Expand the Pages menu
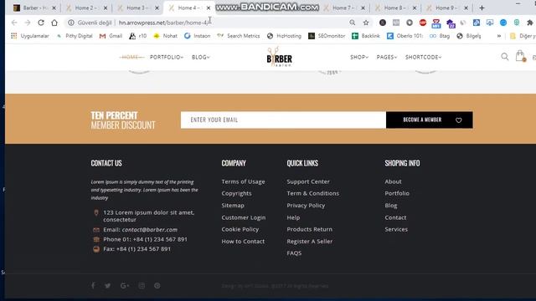Viewport: 536px width, 301px height. 387,58
